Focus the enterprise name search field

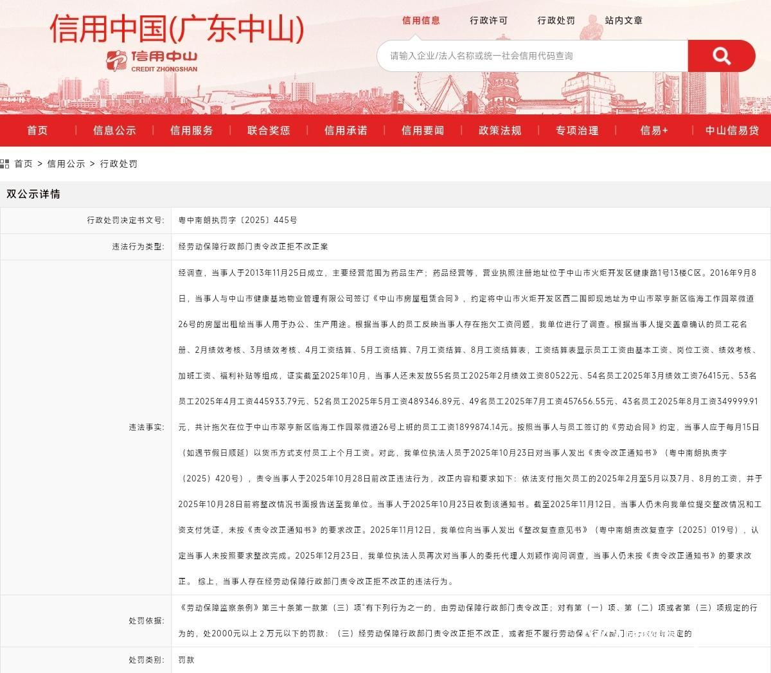(532, 56)
